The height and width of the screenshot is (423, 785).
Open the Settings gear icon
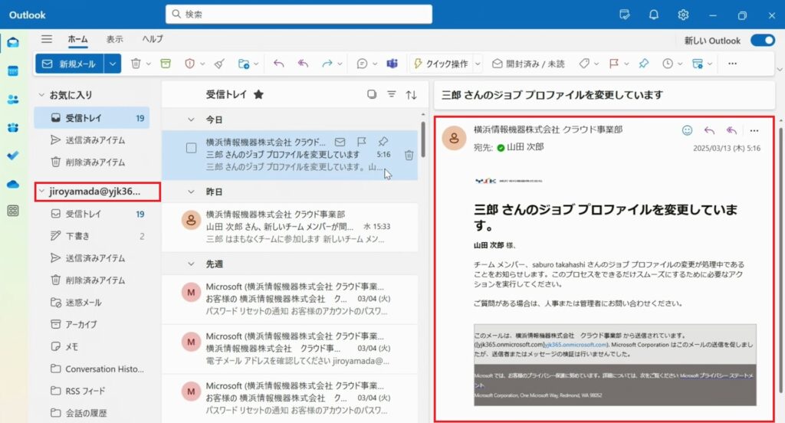[x=683, y=15]
